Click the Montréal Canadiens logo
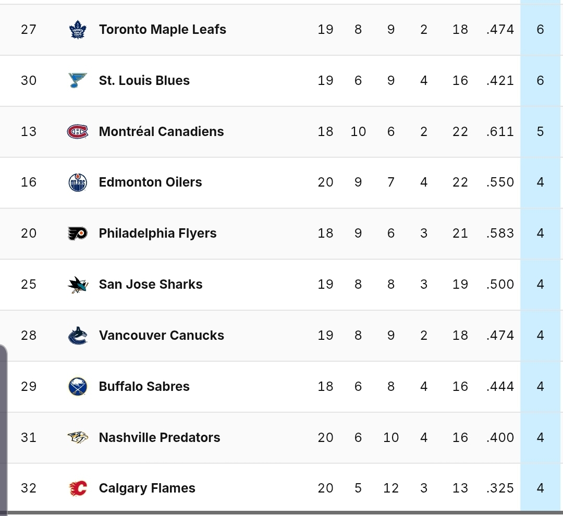This screenshot has height=516, width=563. click(x=78, y=131)
